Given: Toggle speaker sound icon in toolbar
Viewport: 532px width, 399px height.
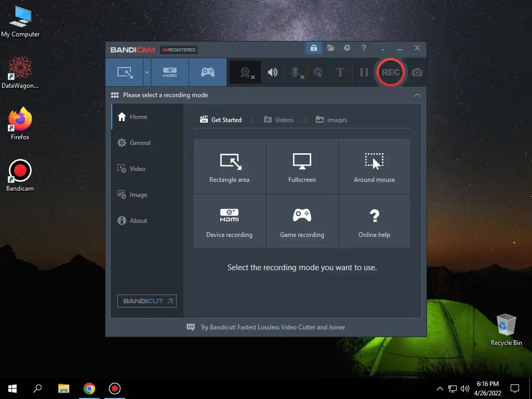Looking at the screenshot, I should pyautogui.click(x=272, y=72).
